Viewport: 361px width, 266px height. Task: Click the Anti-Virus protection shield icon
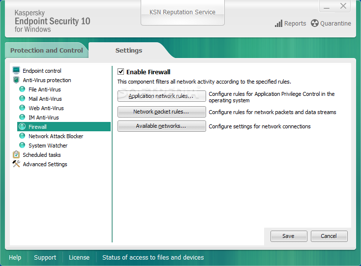16,80
